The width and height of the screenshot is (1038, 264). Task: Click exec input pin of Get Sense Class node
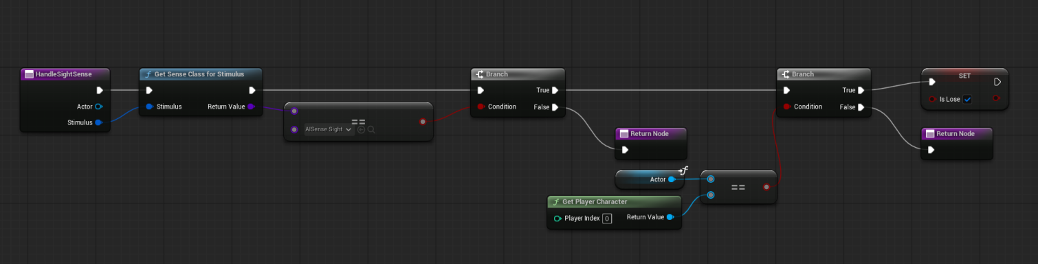pos(149,90)
